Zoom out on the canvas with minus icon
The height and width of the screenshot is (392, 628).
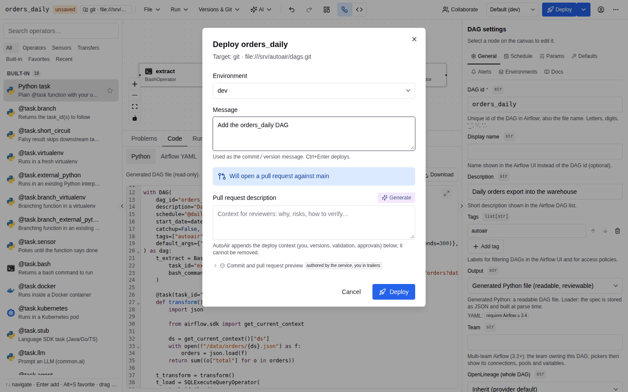click(x=135, y=95)
